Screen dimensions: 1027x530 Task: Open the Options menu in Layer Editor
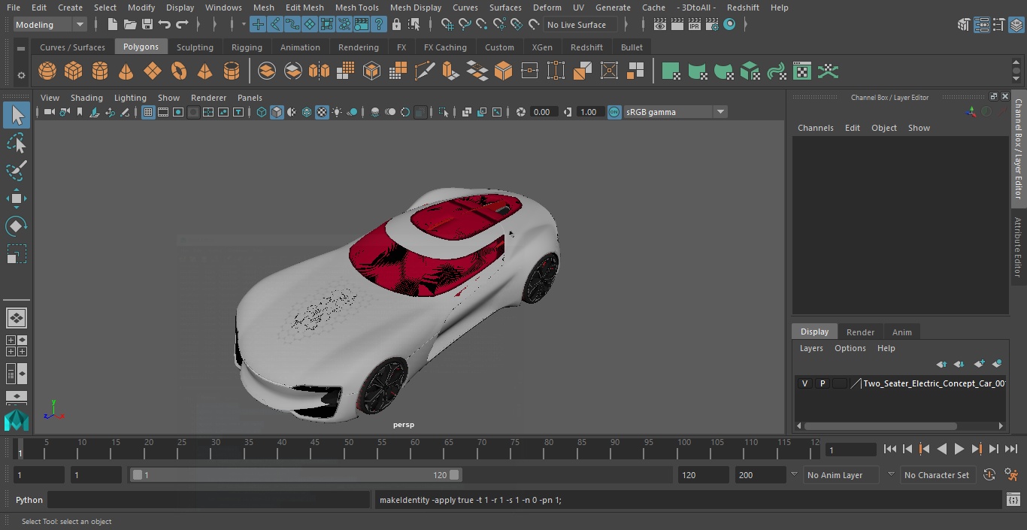tap(850, 348)
